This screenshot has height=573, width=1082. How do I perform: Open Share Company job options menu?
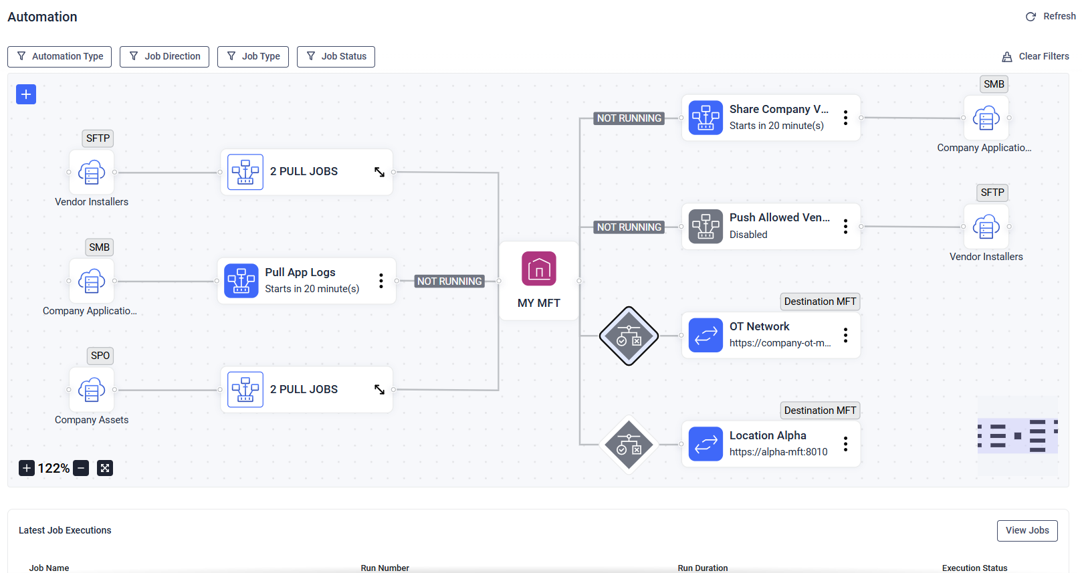[845, 118]
